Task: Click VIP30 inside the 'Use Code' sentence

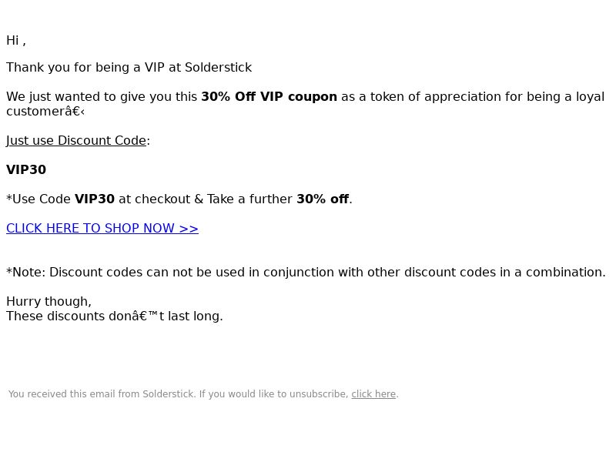Action: (x=95, y=199)
